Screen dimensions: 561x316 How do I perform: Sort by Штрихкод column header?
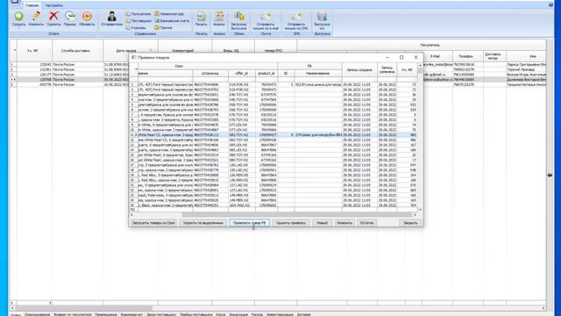(x=210, y=74)
